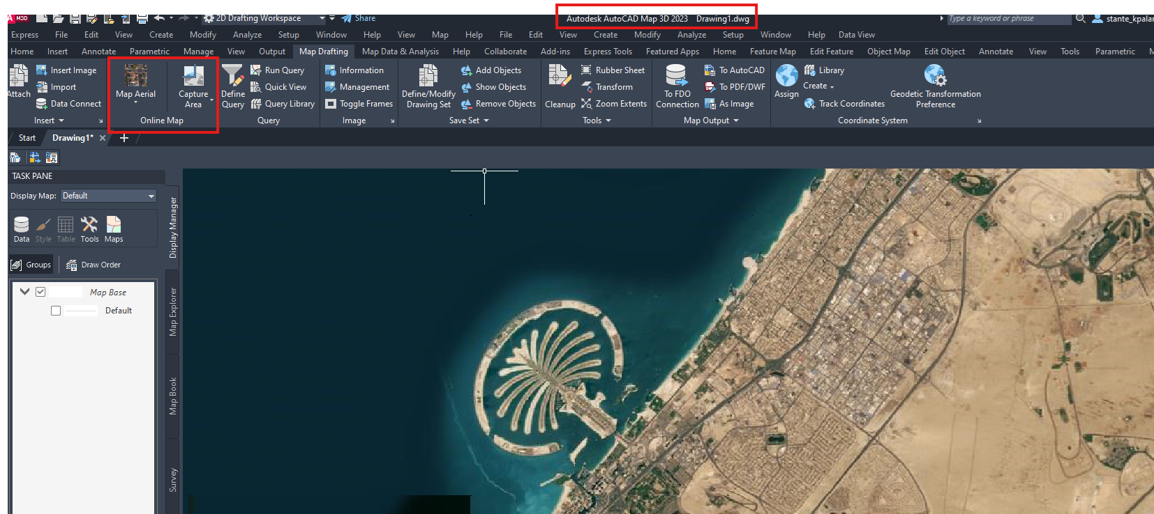The image size is (1154, 514).
Task: Add new drawing tab plus button
Action: [124, 138]
